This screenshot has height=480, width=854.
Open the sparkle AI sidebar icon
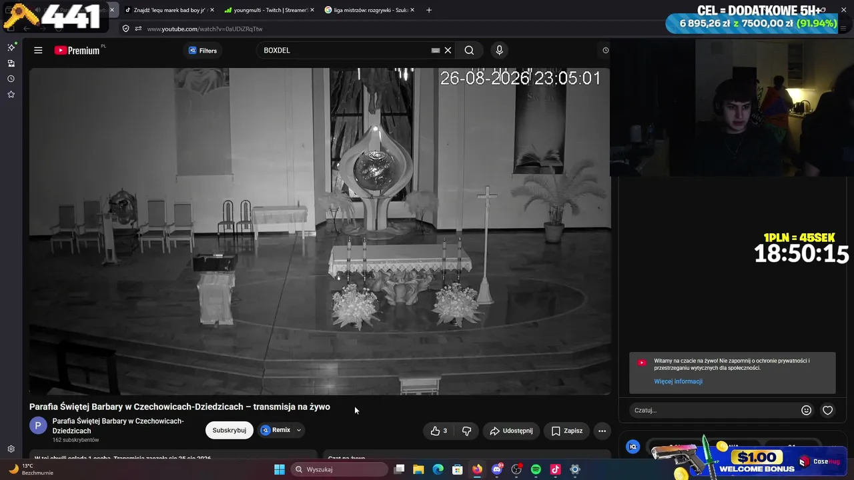[x=11, y=47]
